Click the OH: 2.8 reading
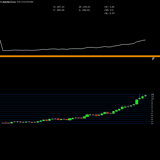Viewport: 160px width, 160px height. [109, 10]
